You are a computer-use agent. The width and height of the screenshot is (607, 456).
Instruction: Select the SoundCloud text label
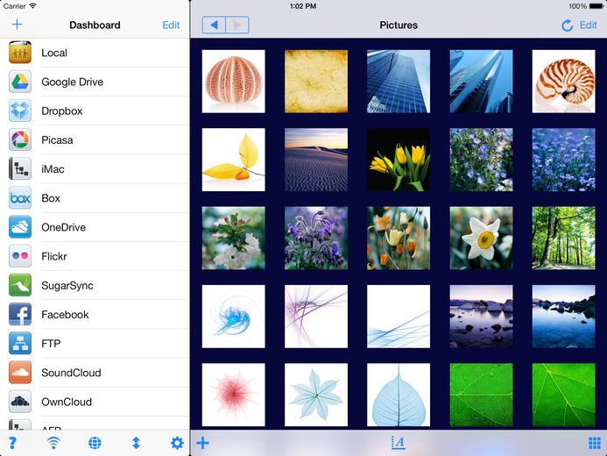[x=71, y=373]
